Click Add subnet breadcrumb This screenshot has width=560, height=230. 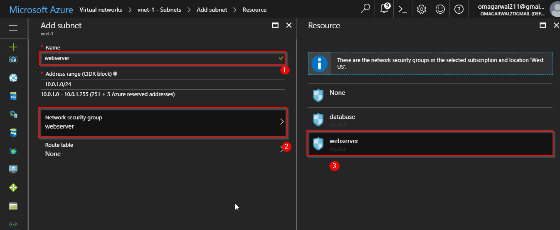[x=212, y=9]
